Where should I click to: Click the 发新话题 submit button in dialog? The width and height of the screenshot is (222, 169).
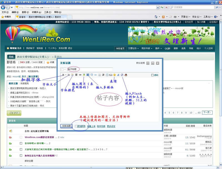(x=66, y=126)
